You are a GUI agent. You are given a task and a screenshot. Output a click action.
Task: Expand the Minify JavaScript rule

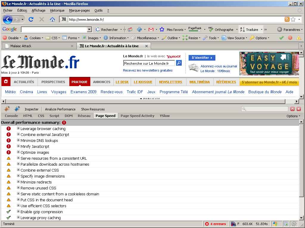(18, 146)
